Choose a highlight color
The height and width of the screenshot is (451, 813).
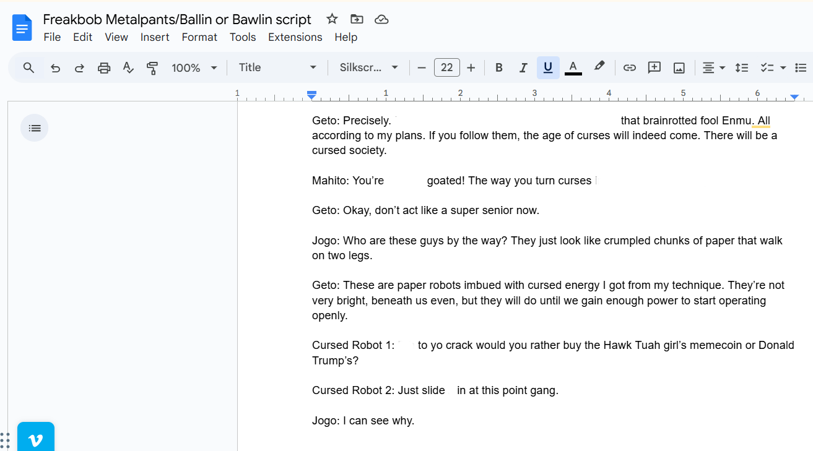pos(599,67)
